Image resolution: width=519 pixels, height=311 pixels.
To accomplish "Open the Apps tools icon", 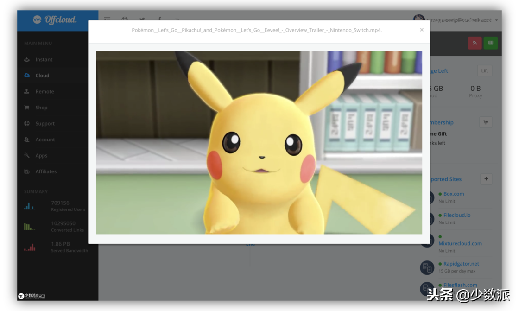I will (27, 156).
